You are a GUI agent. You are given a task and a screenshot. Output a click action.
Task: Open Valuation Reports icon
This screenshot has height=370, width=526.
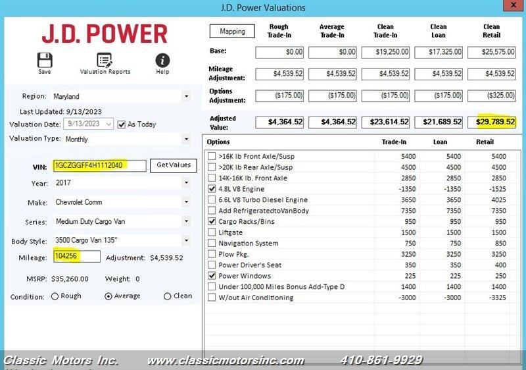(105, 61)
